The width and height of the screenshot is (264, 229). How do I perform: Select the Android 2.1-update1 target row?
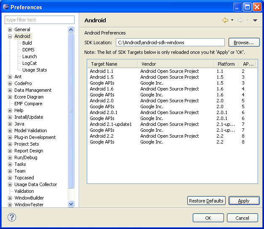tap(172, 124)
